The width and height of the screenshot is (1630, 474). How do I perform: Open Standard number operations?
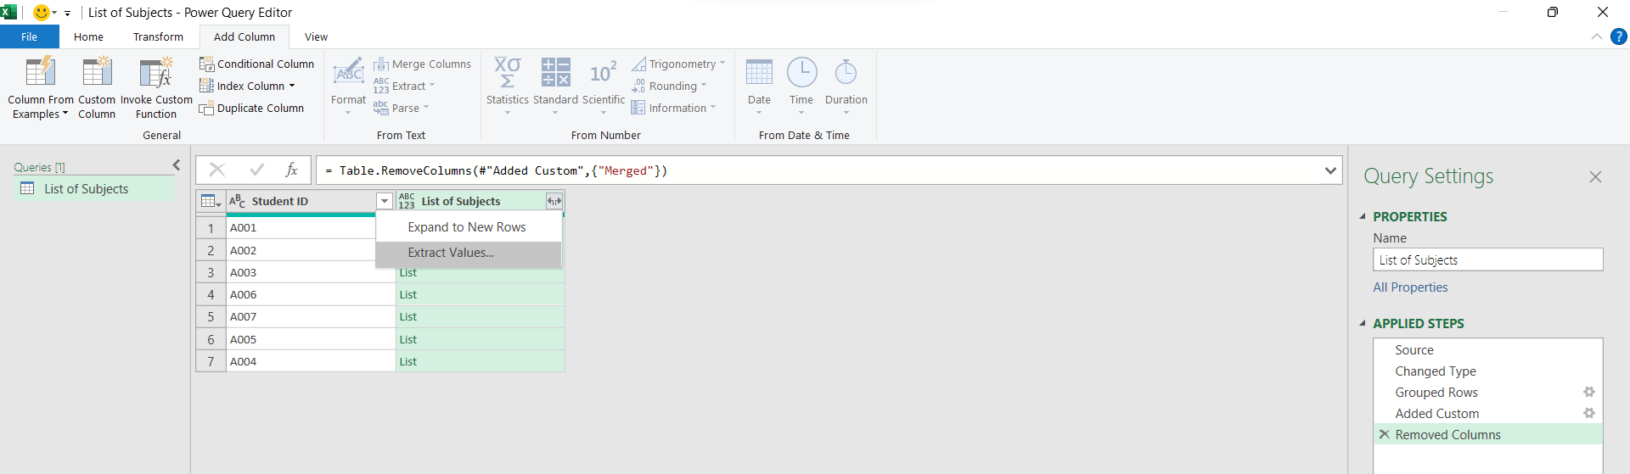[555, 88]
